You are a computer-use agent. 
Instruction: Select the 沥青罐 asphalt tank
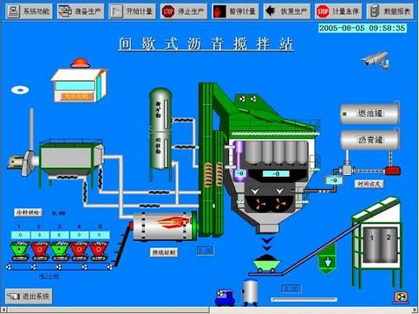(370, 140)
